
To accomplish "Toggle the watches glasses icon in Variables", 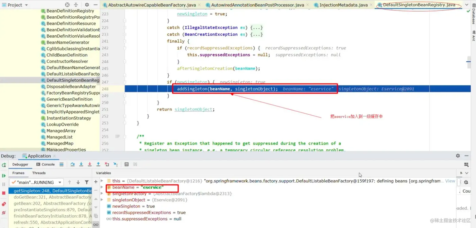I will [96, 225].
